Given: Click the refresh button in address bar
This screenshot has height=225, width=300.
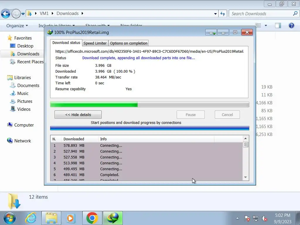Looking at the screenshot, I should (x=223, y=13).
